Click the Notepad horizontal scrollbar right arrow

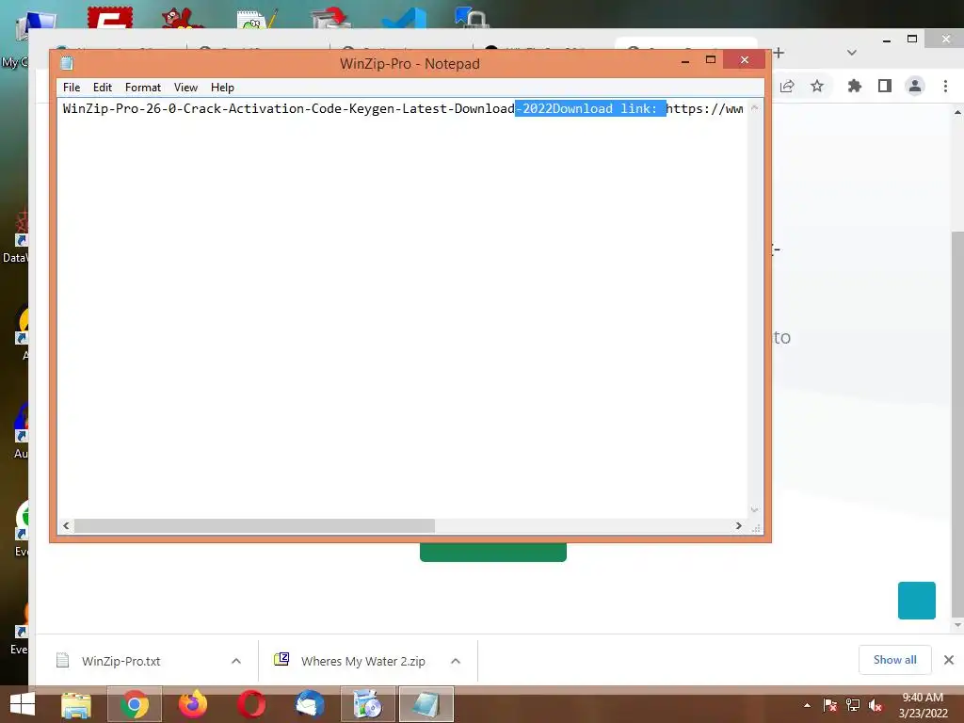point(738,525)
